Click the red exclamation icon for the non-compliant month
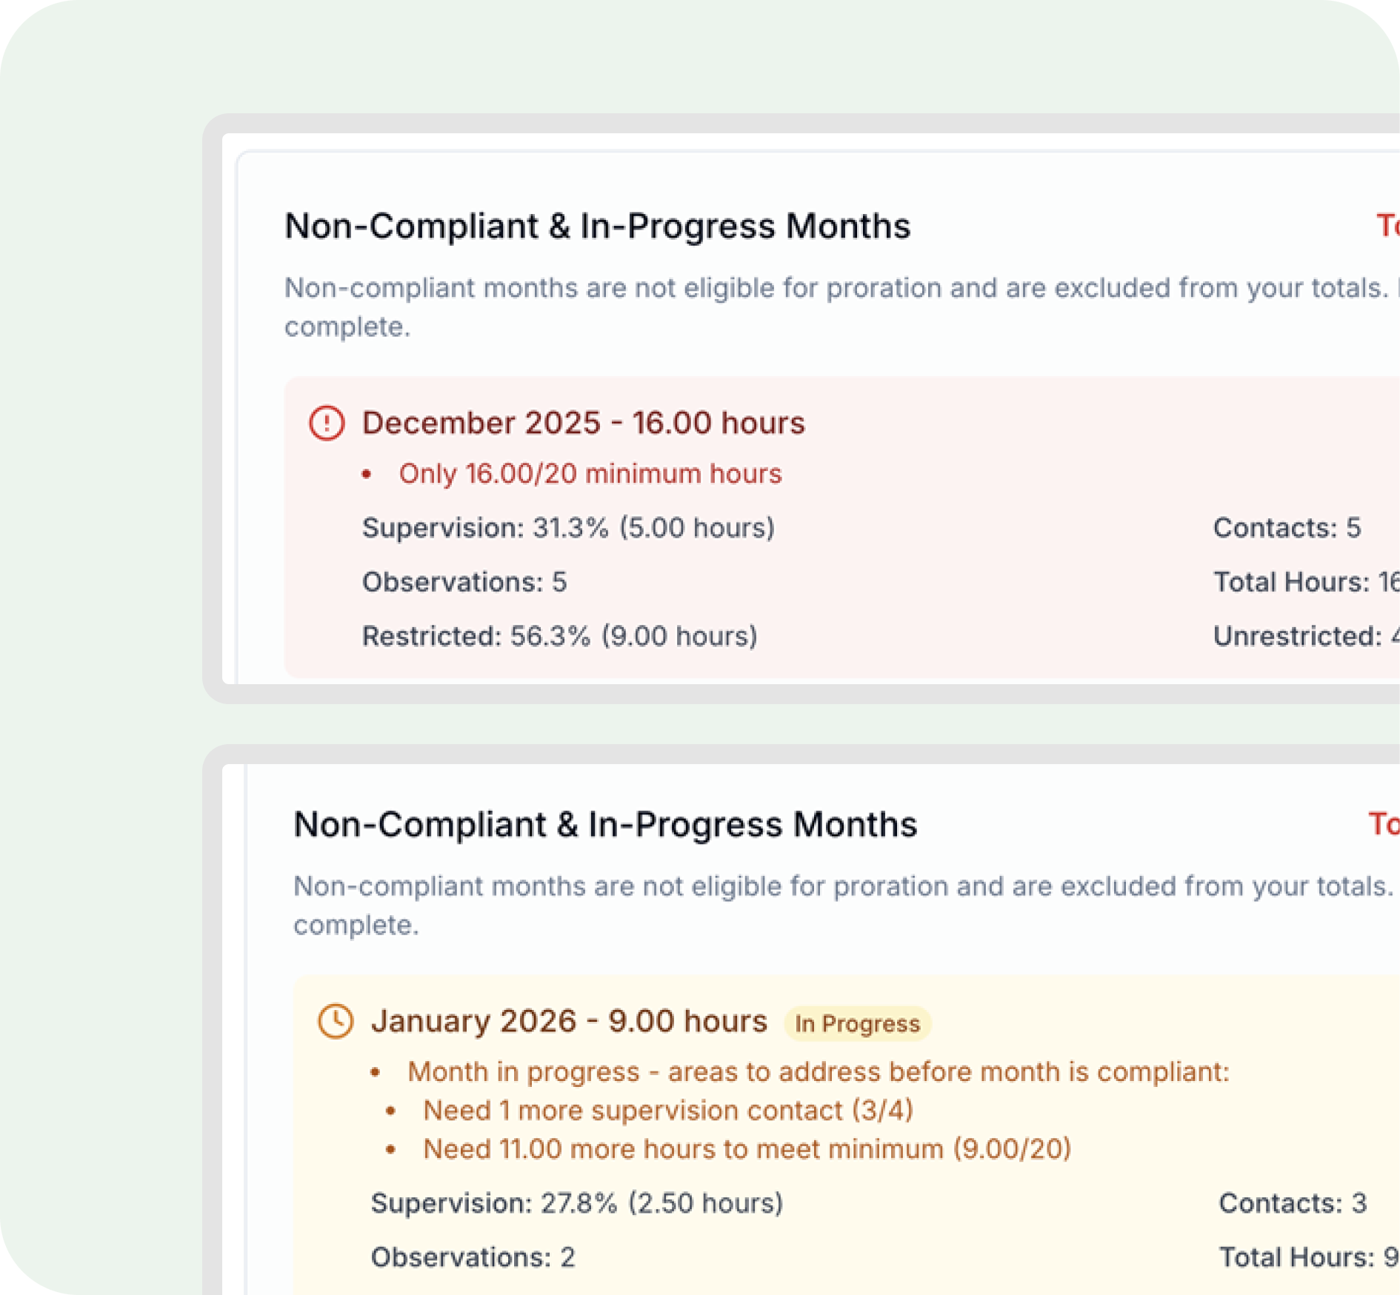1400x1295 pixels. pos(328,424)
